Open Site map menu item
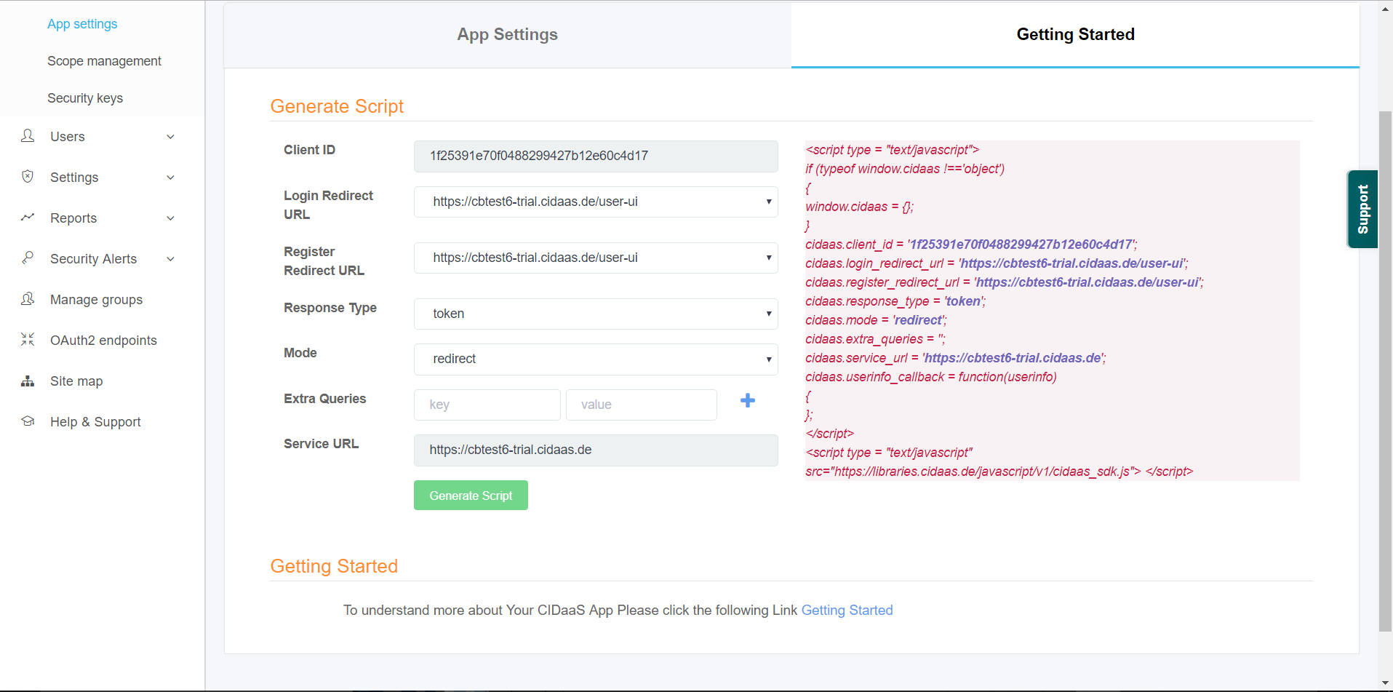The image size is (1393, 692). pyautogui.click(x=76, y=381)
